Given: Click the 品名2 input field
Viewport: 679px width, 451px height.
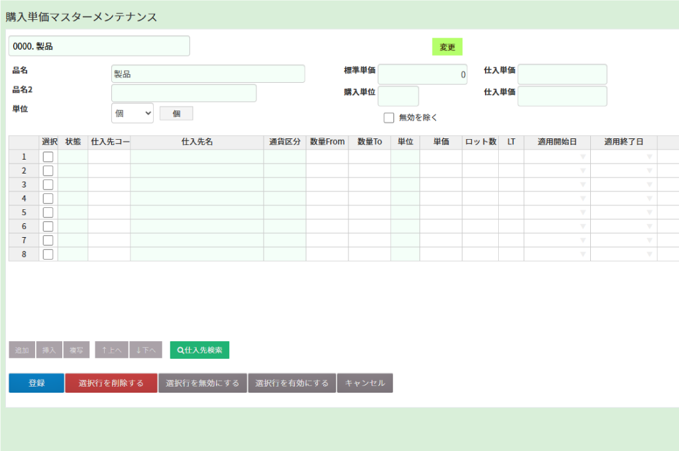Looking at the screenshot, I should [x=183, y=93].
